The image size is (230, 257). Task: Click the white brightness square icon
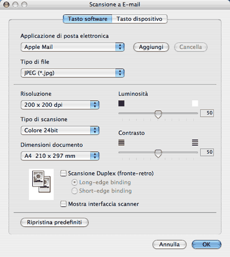(195, 103)
